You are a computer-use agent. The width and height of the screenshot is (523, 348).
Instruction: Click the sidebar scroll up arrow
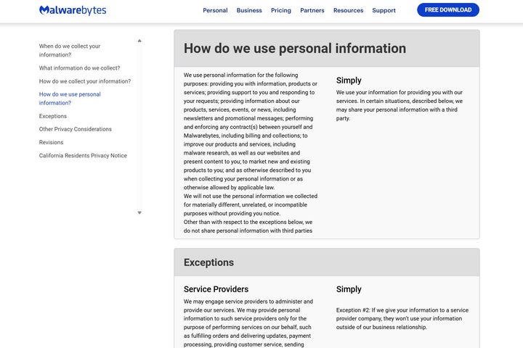[x=139, y=41]
